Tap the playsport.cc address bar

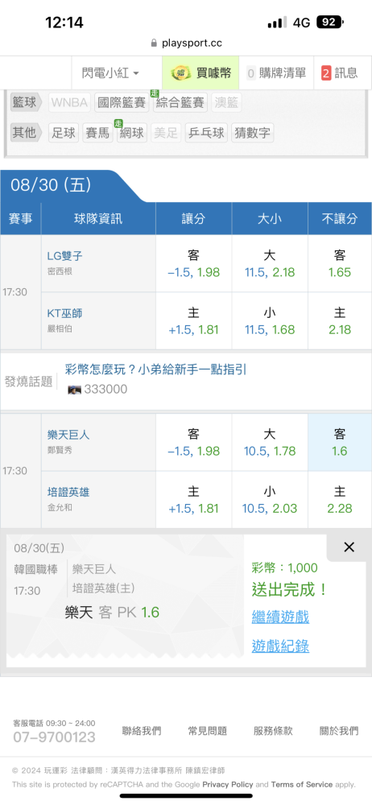click(186, 43)
